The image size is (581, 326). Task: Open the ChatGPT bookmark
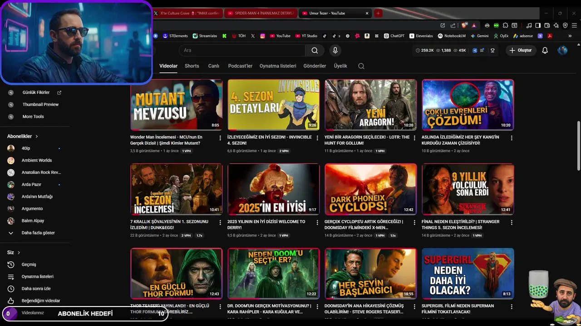pyautogui.click(x=394, y=36)
